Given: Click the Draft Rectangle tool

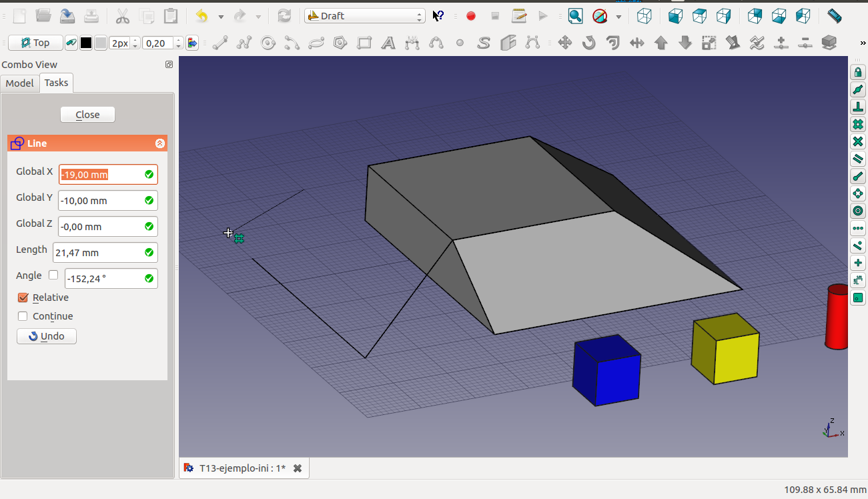Looking at the screenshot, I should click(x=364, y=43).
